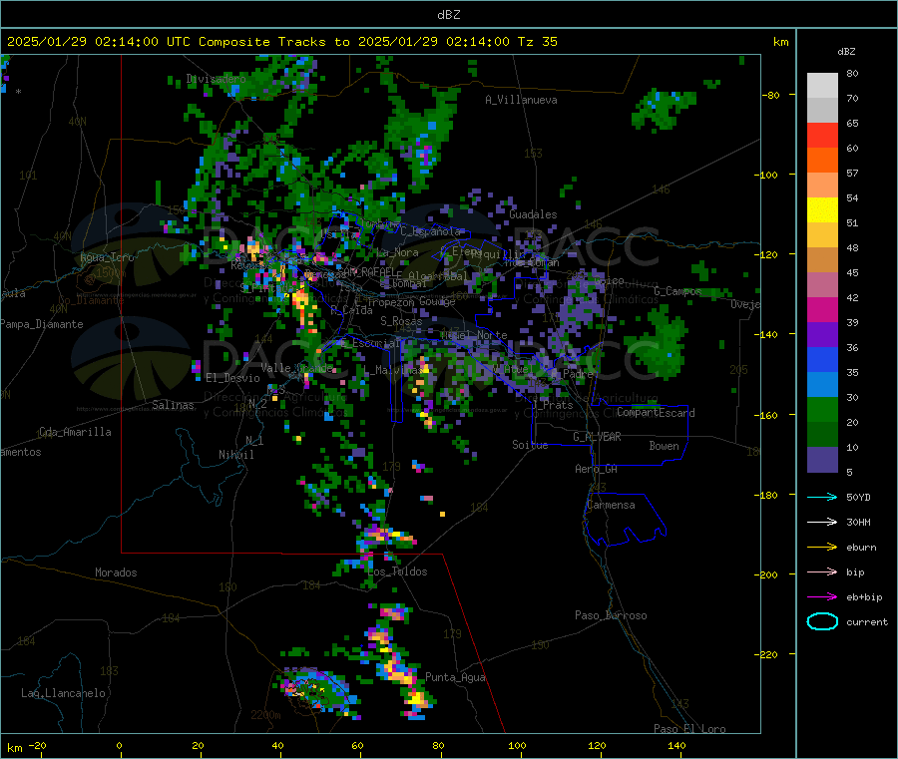Image resolution: width=898 pixels, height=759 pixels.
Task: Click the 'CompartEscard' map label
Action: point(656,413)
